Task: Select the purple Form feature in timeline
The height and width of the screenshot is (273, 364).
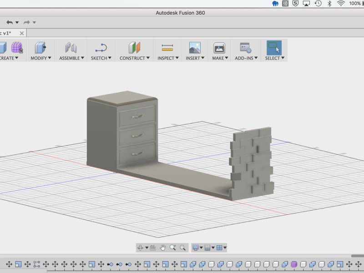Action: point(294,264)
